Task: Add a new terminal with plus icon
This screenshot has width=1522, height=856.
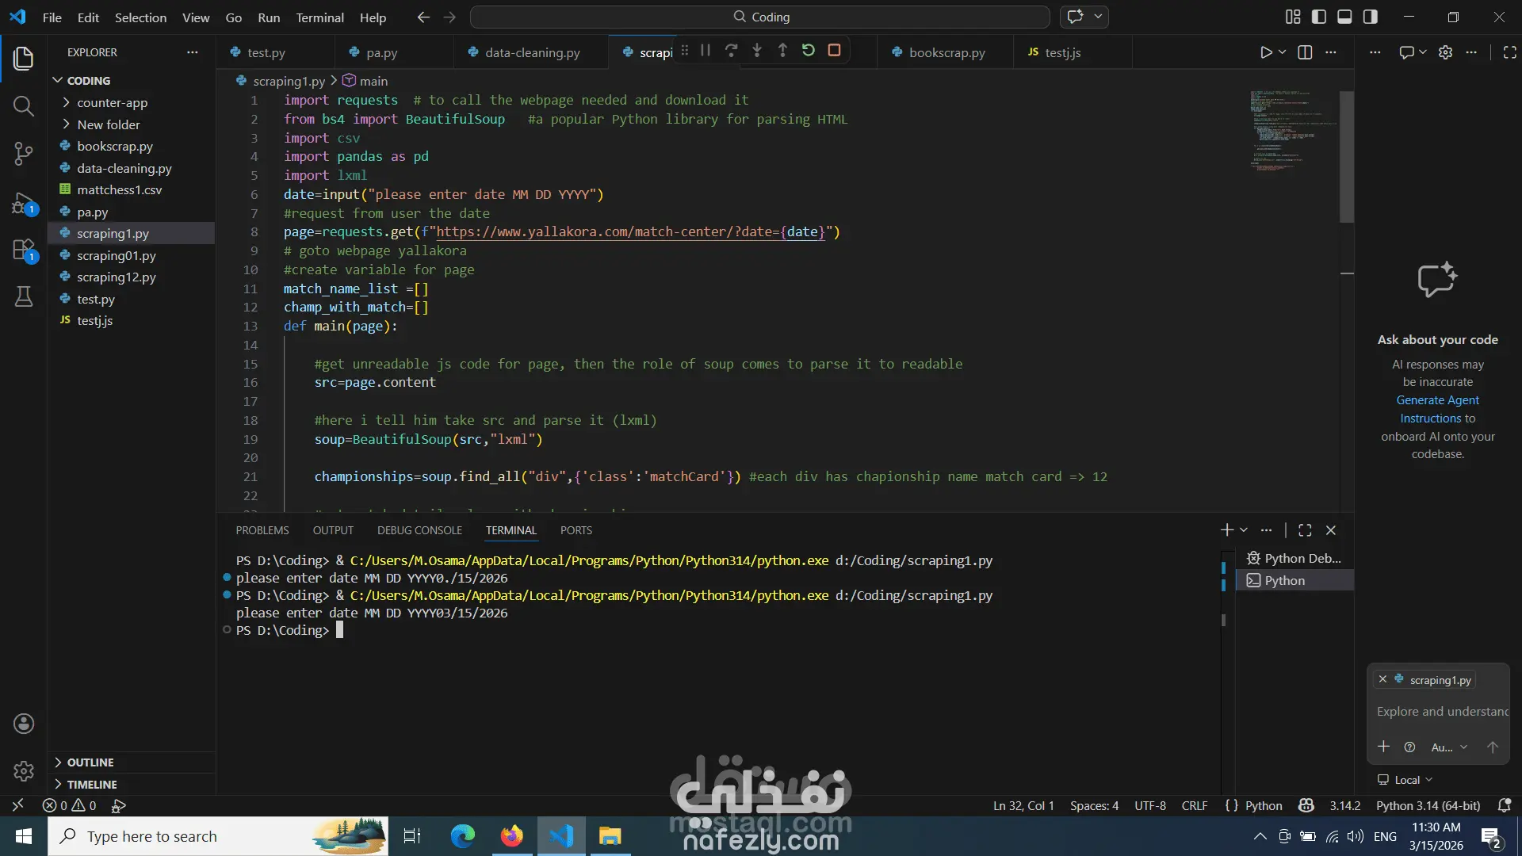Action: (x=1226, y=530)
